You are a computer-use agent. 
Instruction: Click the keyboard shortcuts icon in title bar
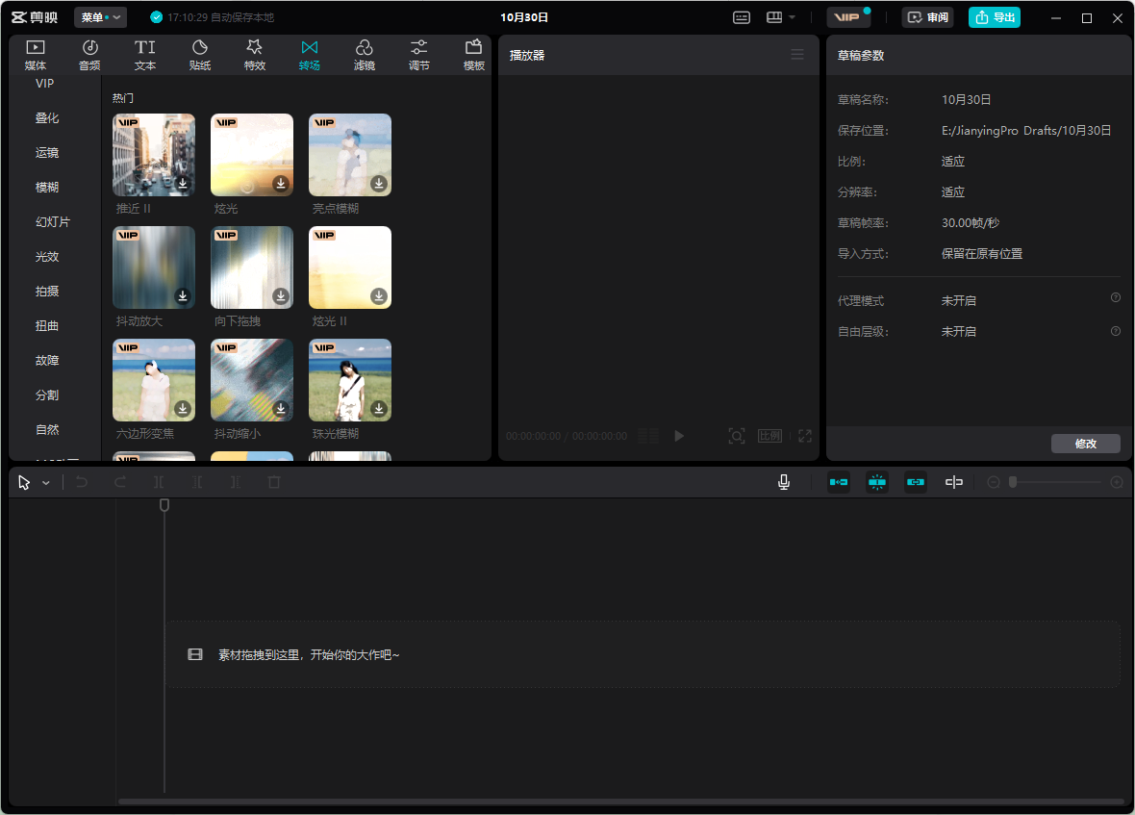point(742,17)
